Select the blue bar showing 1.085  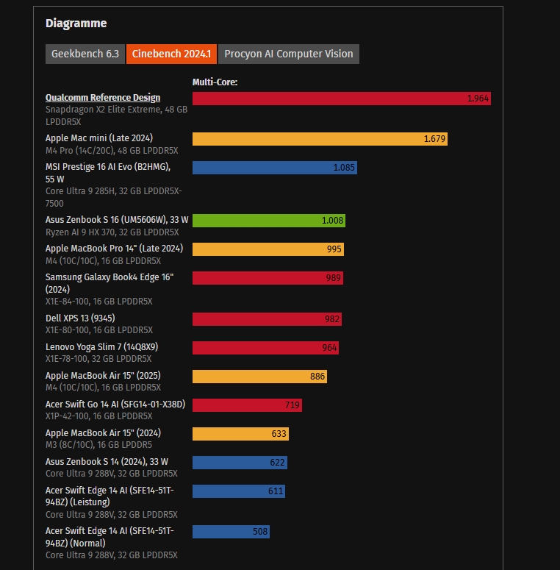click(274, 168)
